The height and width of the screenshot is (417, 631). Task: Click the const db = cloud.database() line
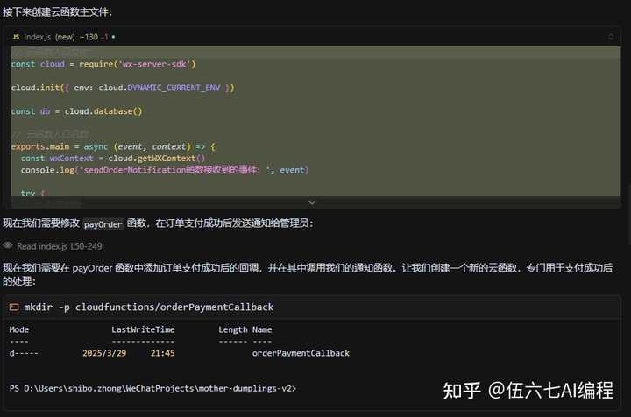[x=76, y=111]
